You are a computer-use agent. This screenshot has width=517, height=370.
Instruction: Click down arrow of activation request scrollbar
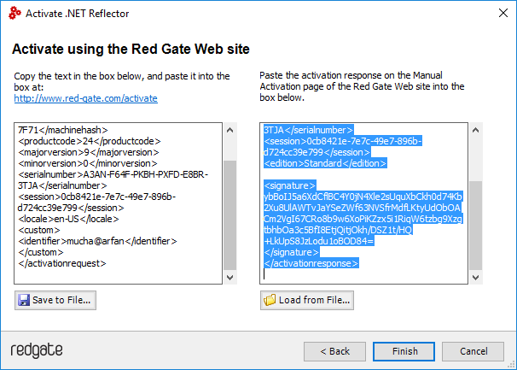(x=229, y=277)
